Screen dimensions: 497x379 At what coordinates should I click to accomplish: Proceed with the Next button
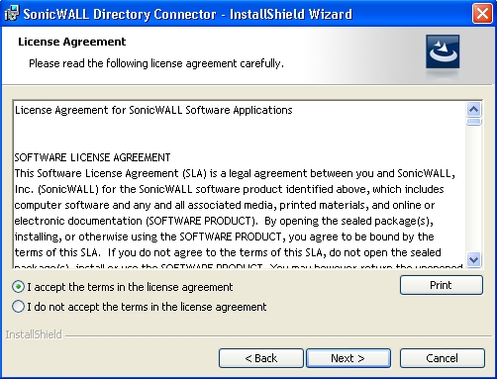tap(348, 358)
